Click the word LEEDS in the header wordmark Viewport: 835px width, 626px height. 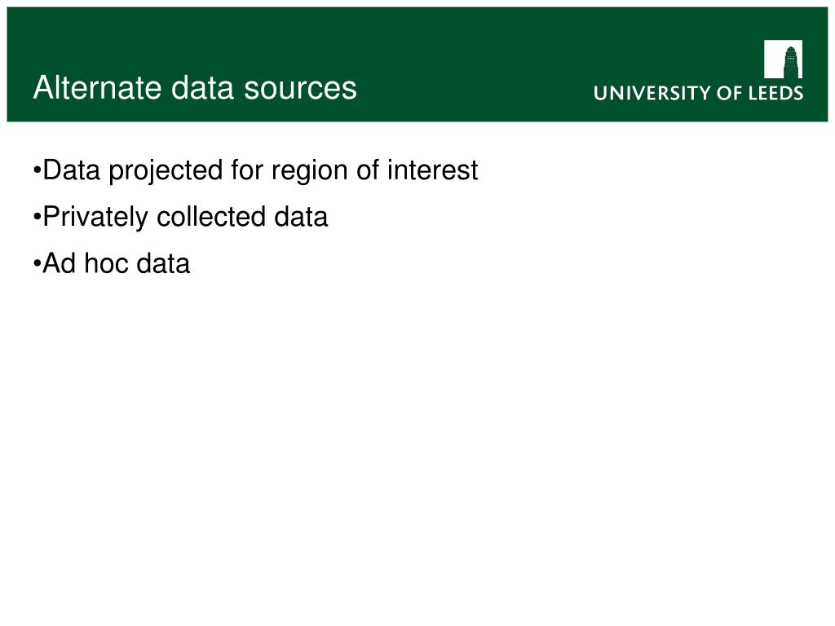(x=776, y=93)
